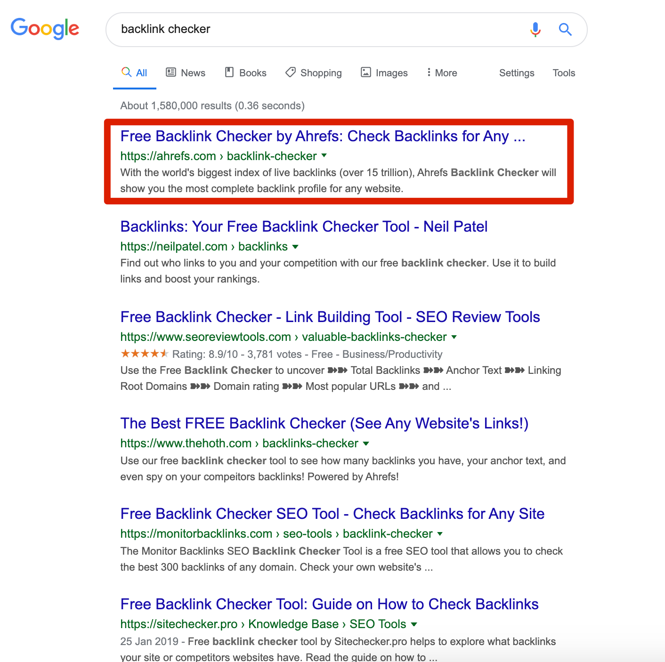Switch to the Images tab
This screenshot has height=662, width=665.
click(384, 73)
